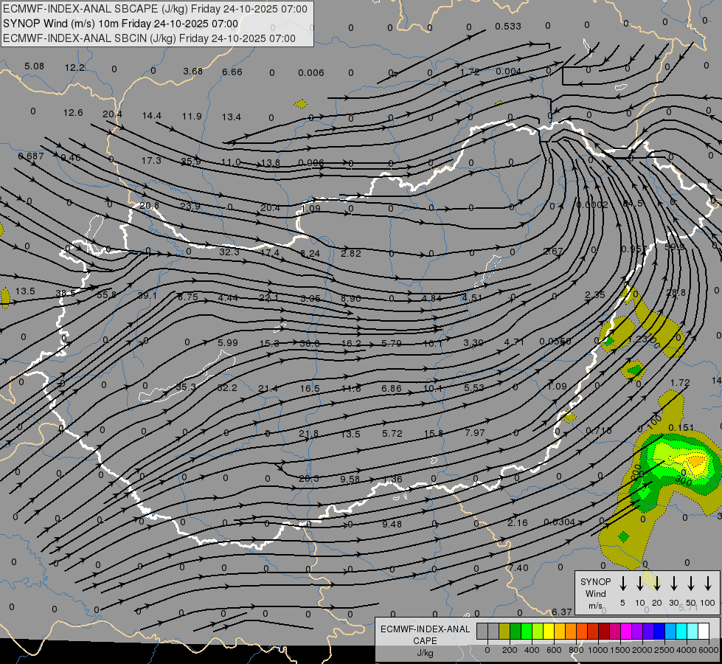Click the SBCIN title line
The image size is (722, 664).
pyautogui.click(x=149, y=38)
